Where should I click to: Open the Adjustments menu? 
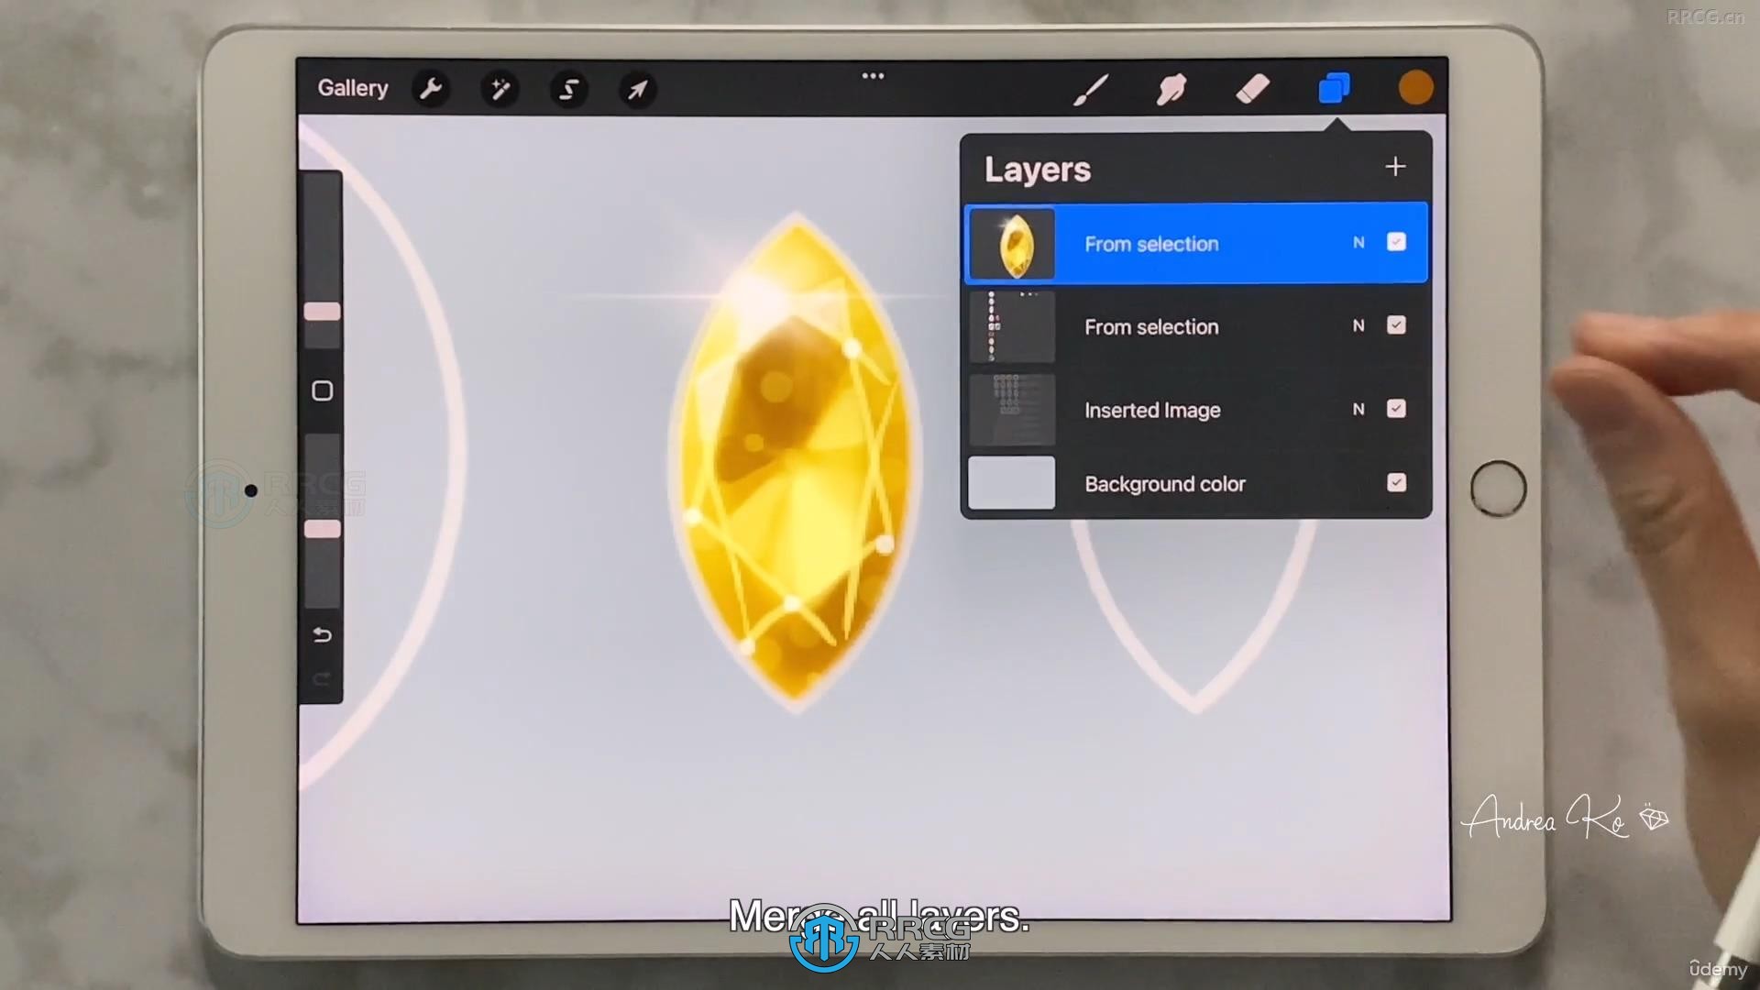[500, 88]
